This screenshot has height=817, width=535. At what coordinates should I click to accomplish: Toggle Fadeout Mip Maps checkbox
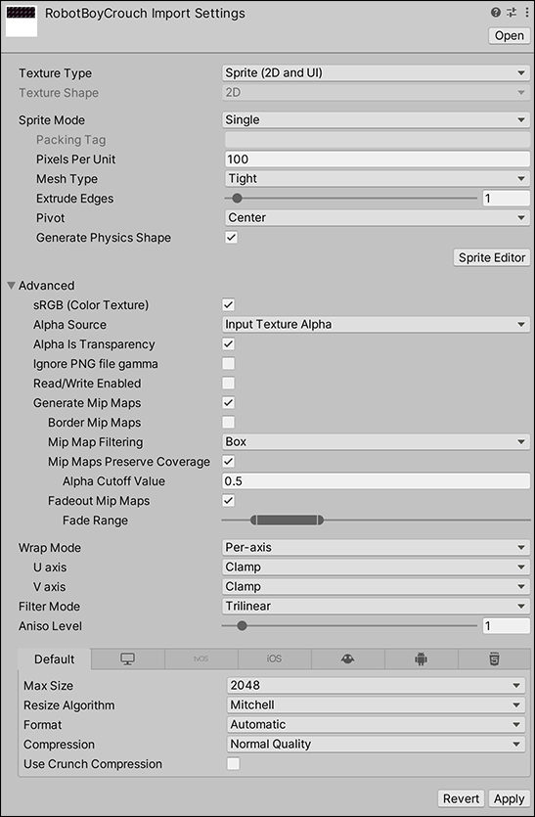pyautogui.click(x=228, y=501)
